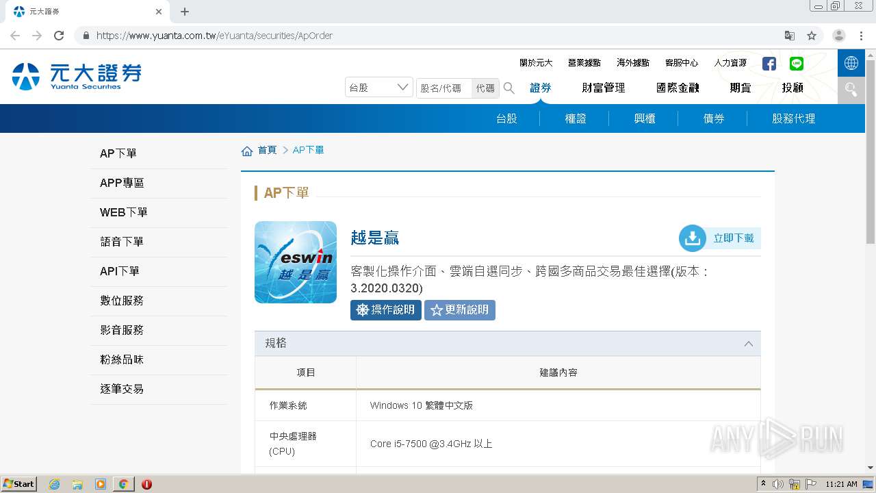Open the red shield taskbar icon
The image size is (876, 493).
[146, 484]
